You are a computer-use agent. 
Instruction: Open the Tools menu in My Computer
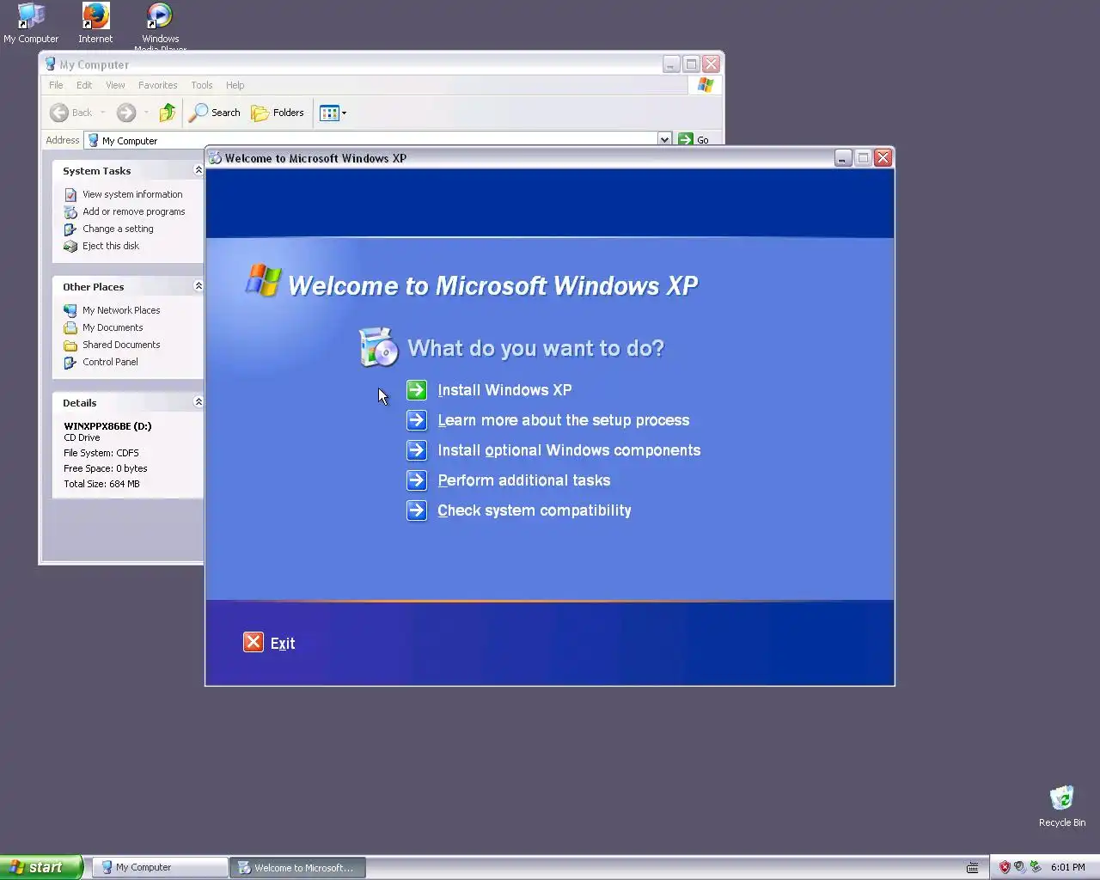(202, 85)
